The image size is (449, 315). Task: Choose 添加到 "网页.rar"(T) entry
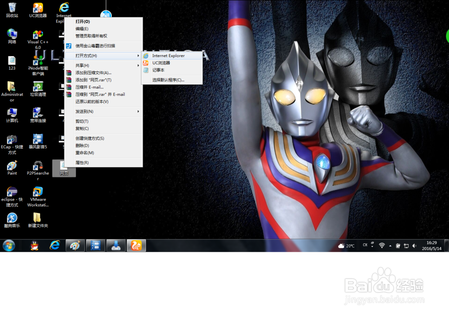tap(104, 80)
